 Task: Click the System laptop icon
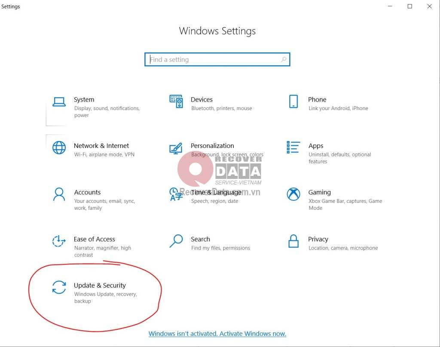(x=59, y=101)
